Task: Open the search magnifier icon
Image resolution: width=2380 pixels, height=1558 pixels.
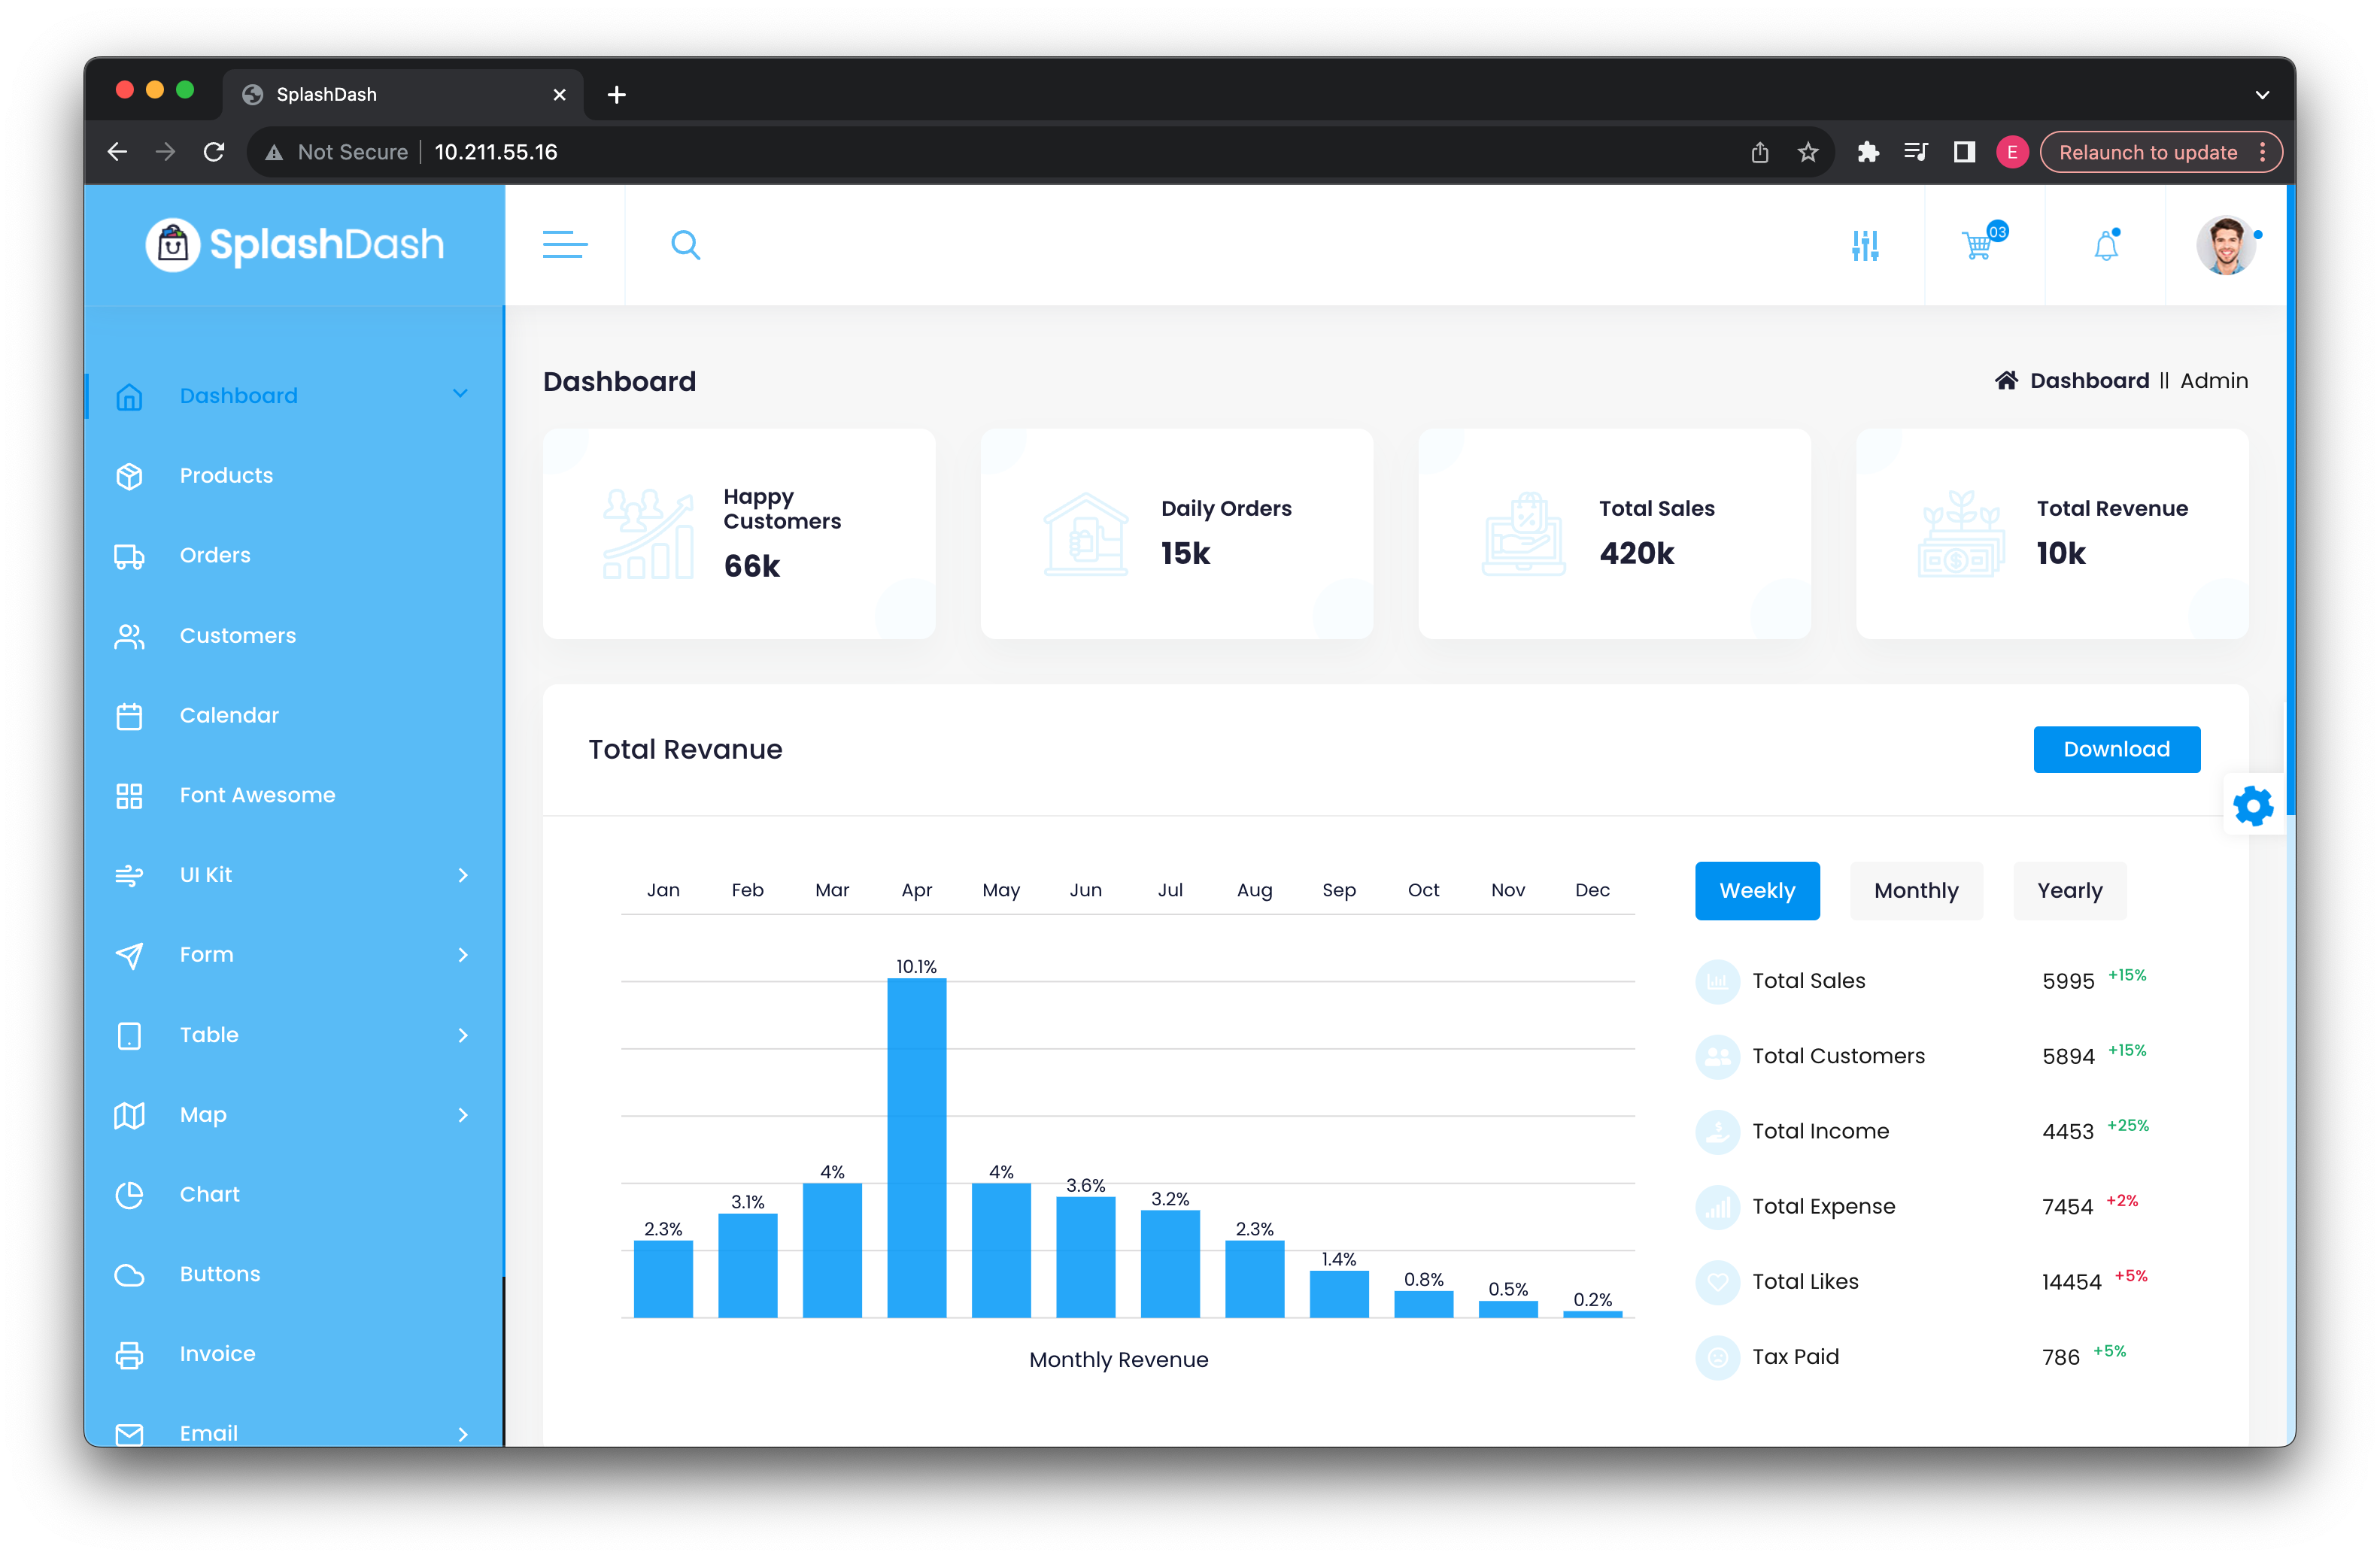Action: pos(686,245)
